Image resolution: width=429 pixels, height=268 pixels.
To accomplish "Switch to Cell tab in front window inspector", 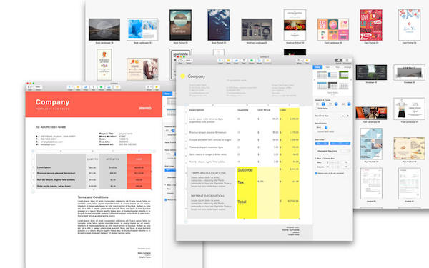I will (x=327, y=67).
